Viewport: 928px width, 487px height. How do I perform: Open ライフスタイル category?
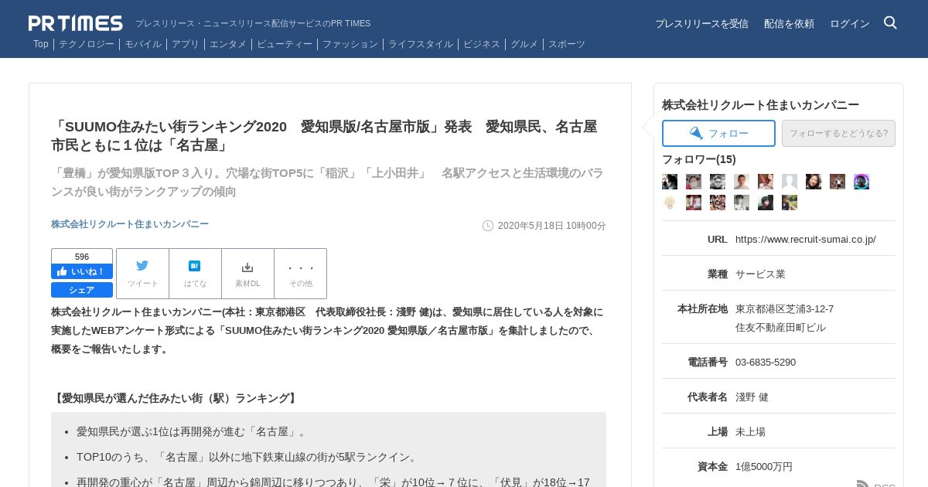pos(421,44)
